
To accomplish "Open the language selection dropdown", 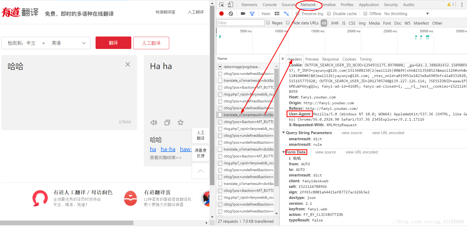I will coord(46,43).
